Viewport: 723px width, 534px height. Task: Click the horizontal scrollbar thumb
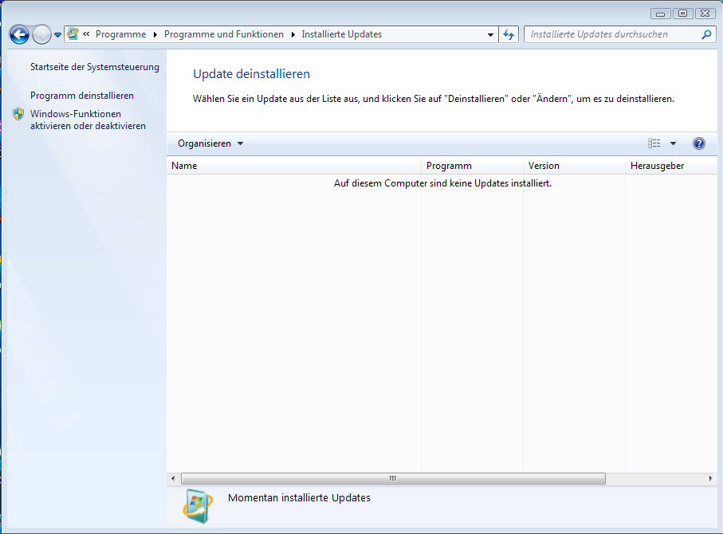coord(393,479)
